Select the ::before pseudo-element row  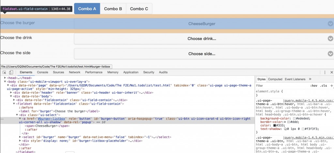pos(26,108)
